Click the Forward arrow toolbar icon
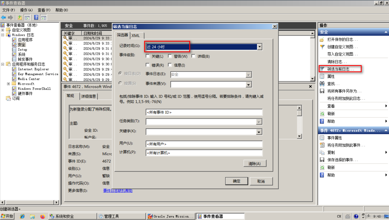This screenshot has width=389, height=220. (10, 18)
